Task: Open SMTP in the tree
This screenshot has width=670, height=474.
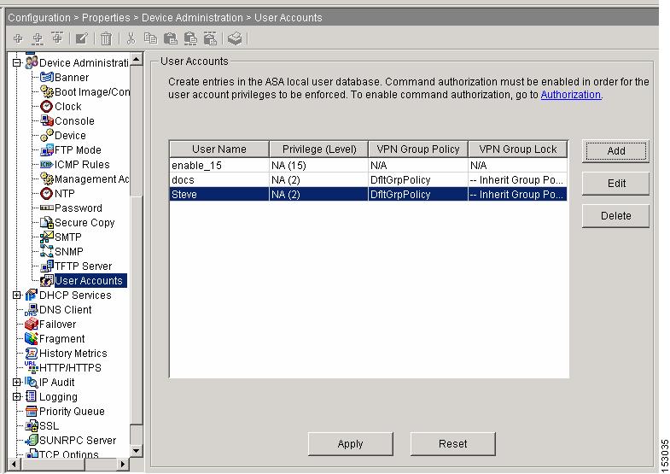Action: (68, 237)
